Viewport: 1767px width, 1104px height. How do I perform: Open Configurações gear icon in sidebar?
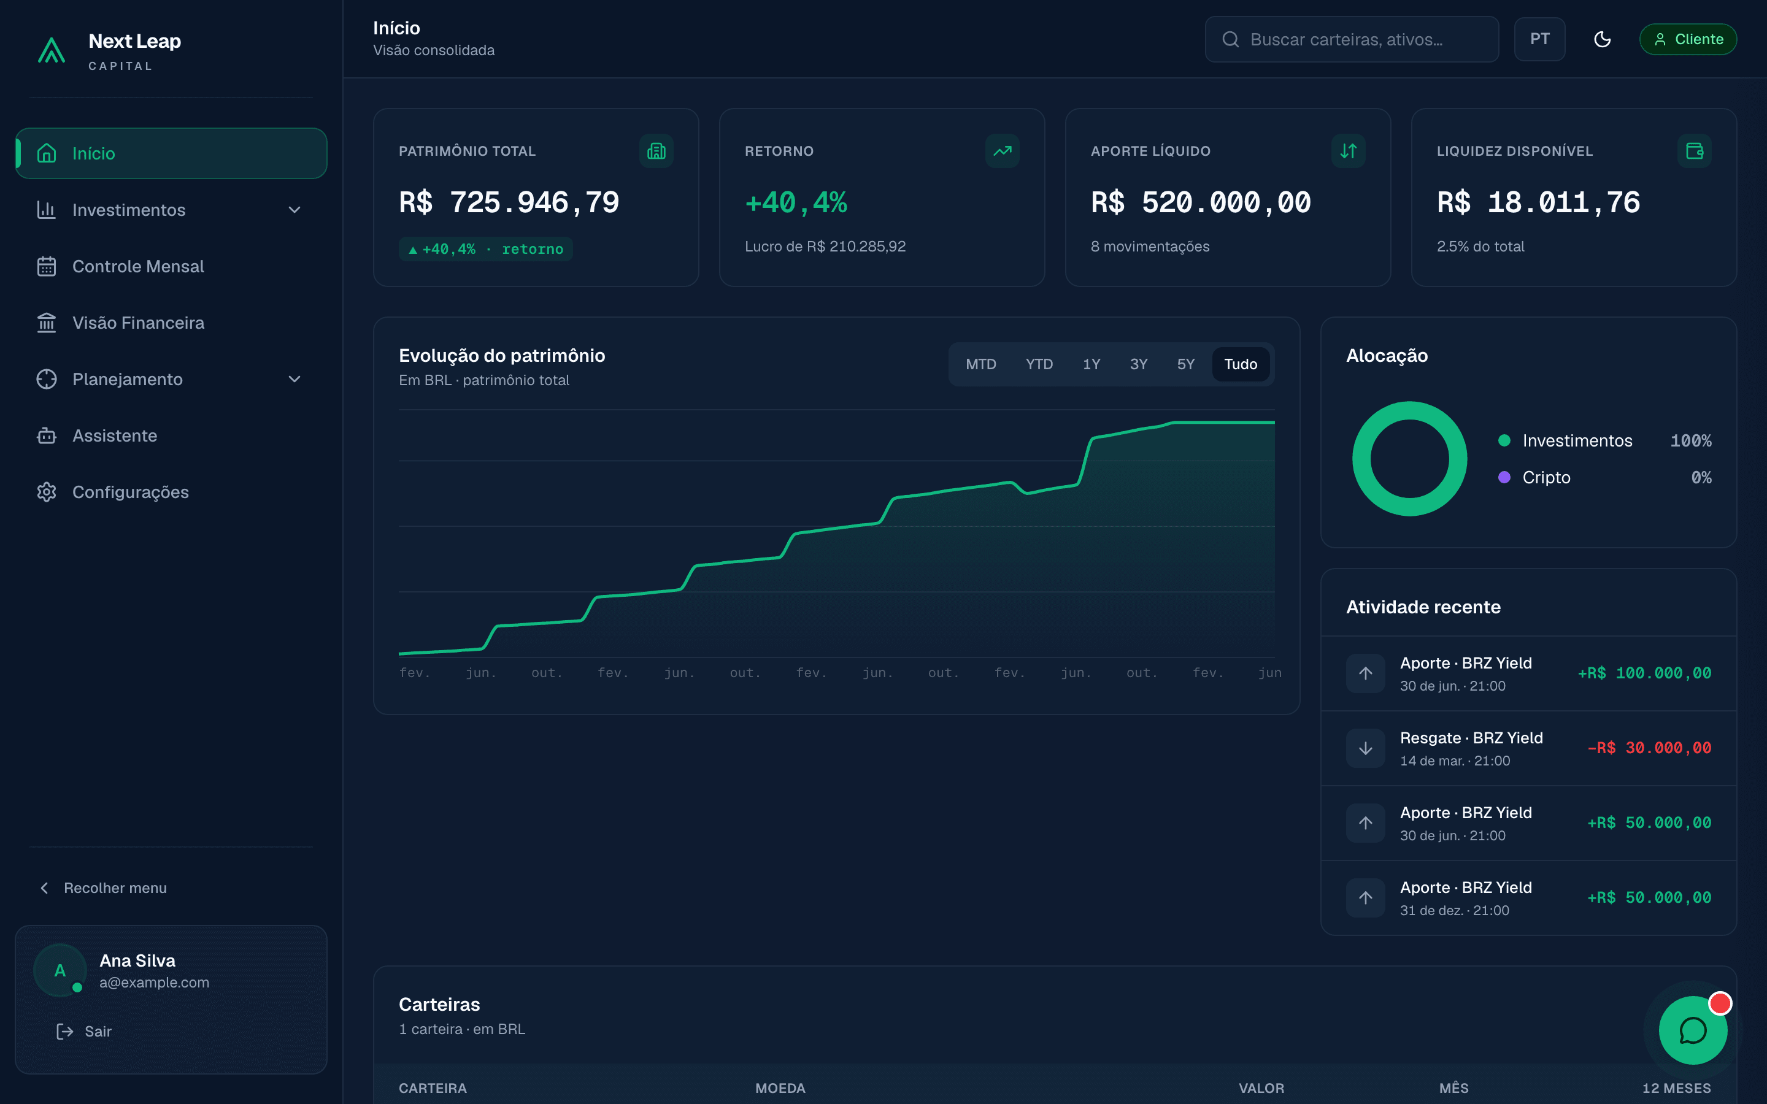(x=47, y=492)
